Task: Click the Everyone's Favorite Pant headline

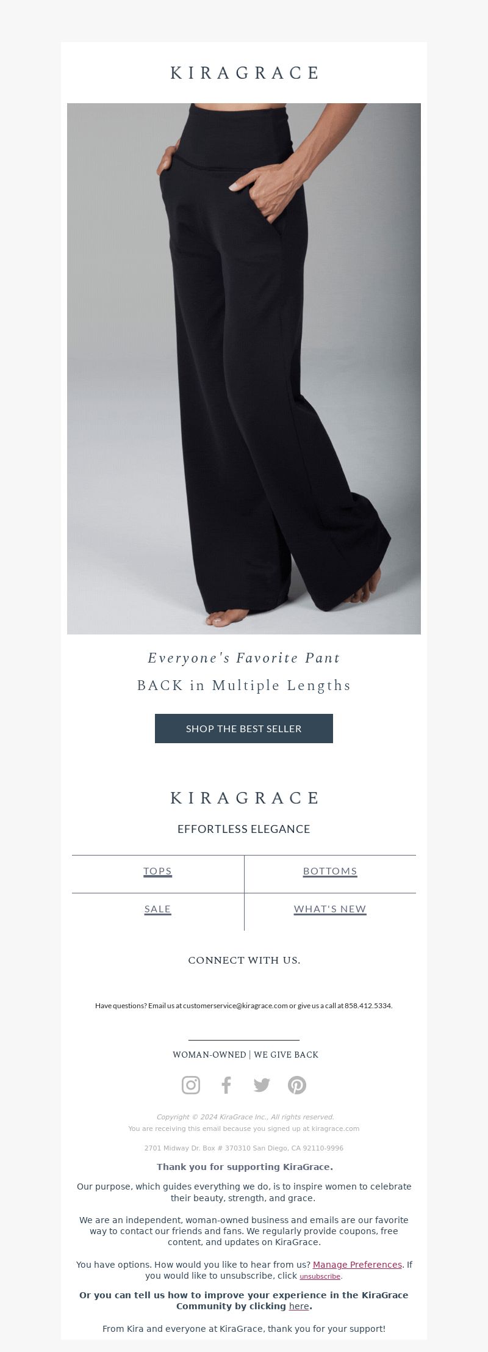Action: 244,658
